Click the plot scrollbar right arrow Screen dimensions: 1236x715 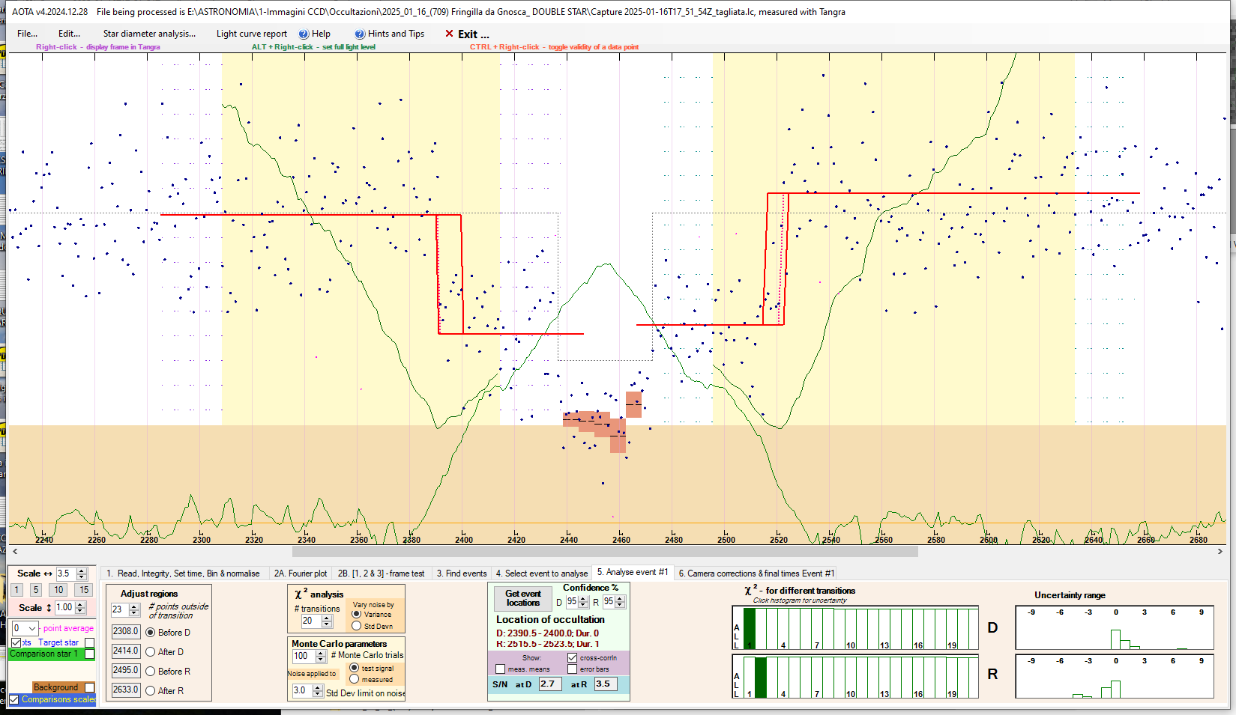(1220, 552)
